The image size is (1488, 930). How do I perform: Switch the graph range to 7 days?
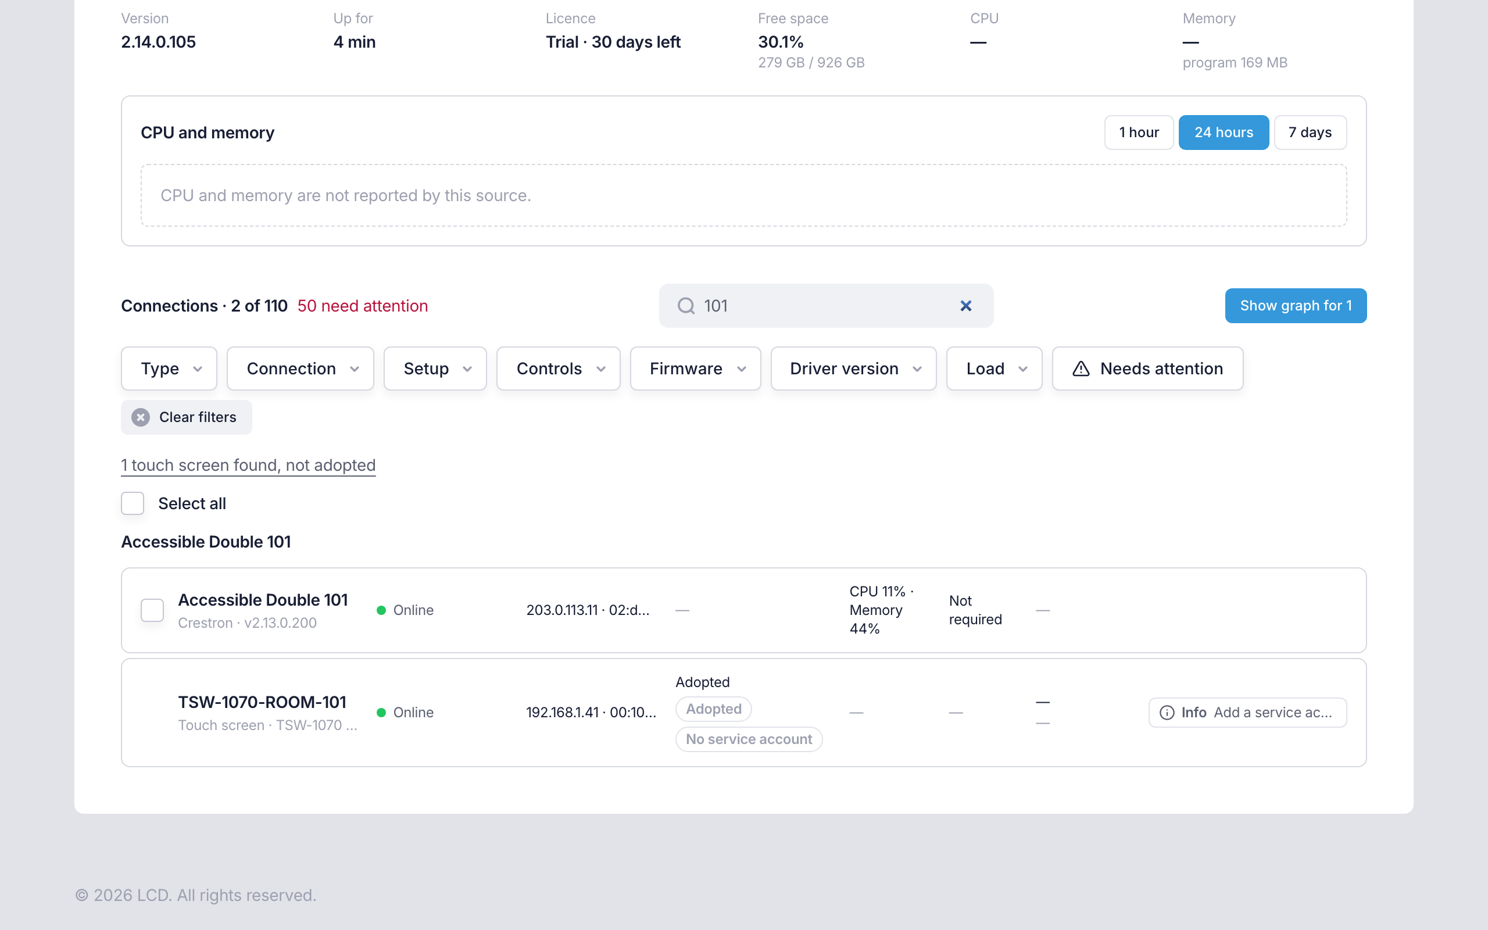[1310, 133]
